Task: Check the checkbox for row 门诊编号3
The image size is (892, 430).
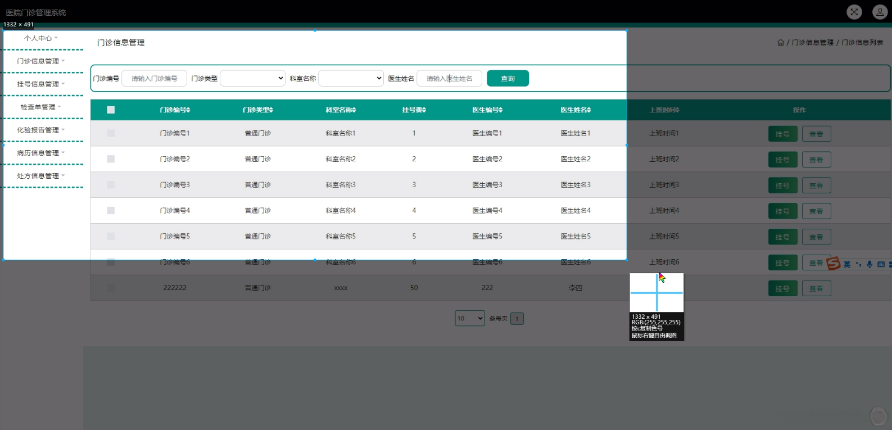Action: pyautogui.click(x=111, y=185)
